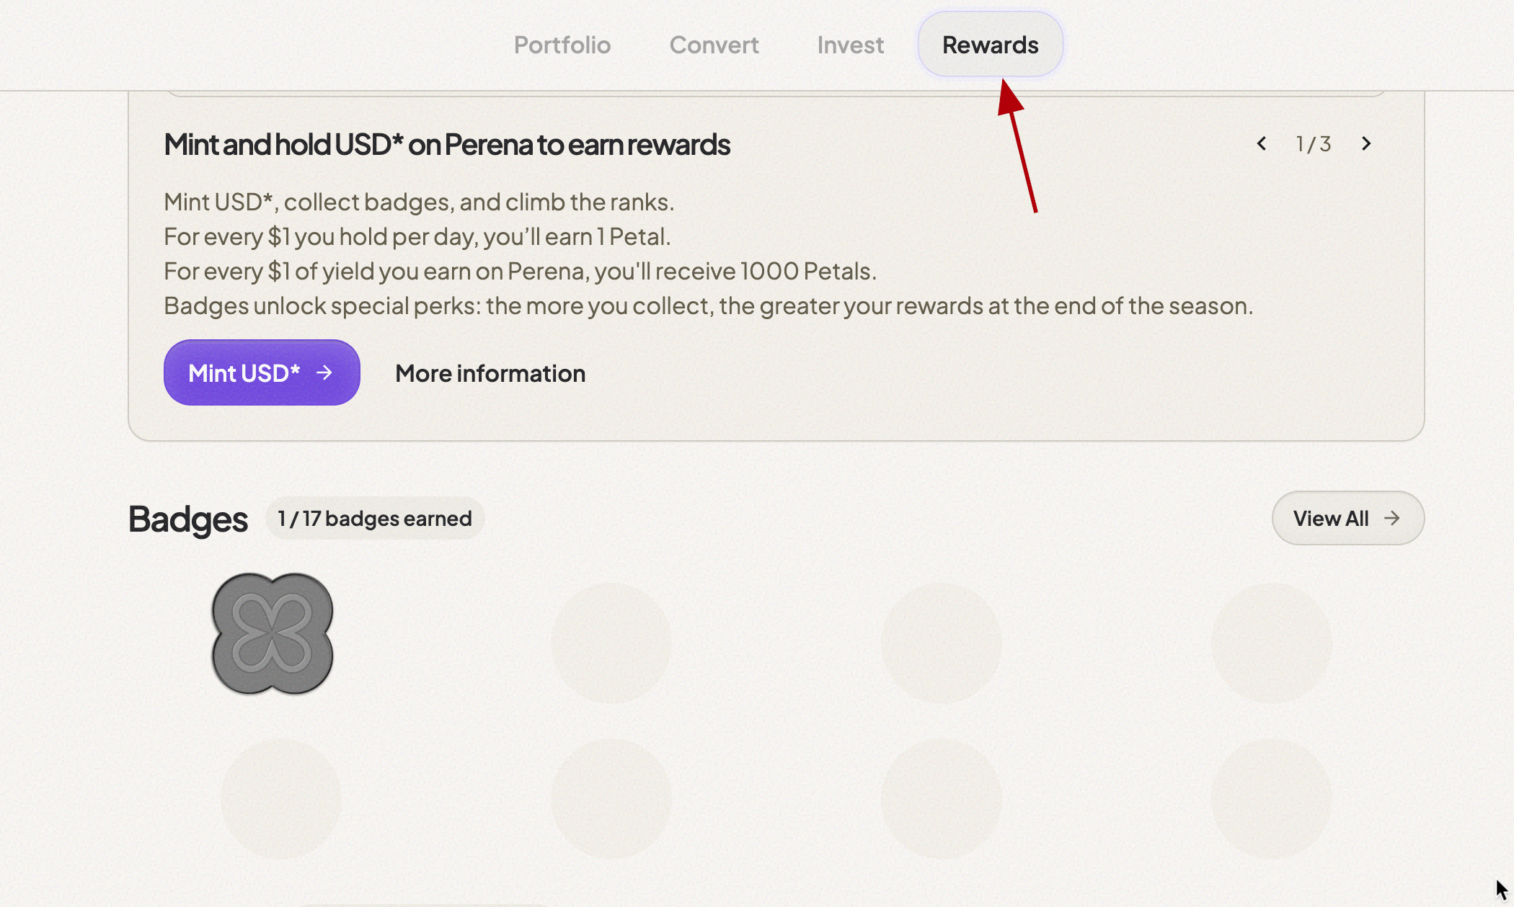This screenshot has height=907, width=1514.
Task: Select last locked badge placeholder in bottom row
Action: click(1271, 798)
